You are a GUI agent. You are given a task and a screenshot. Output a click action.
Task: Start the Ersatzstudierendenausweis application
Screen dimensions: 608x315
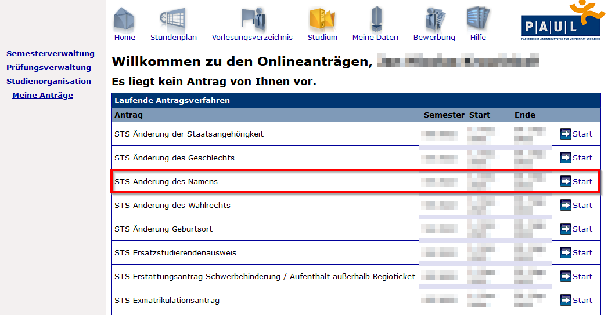click(x=582, y=253)
